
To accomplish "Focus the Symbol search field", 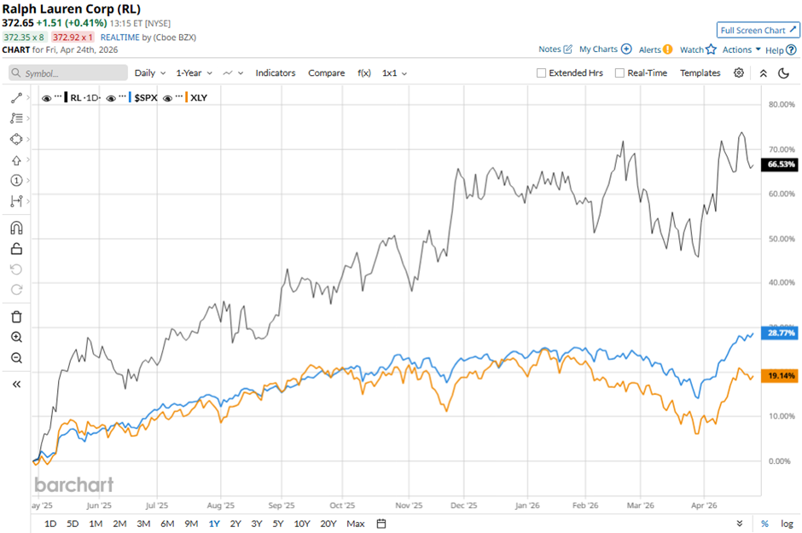I will [68, 73].
